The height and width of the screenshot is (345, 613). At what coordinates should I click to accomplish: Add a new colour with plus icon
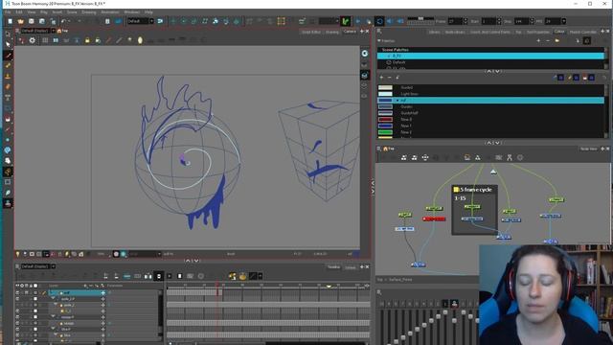(x=381, y=78)
